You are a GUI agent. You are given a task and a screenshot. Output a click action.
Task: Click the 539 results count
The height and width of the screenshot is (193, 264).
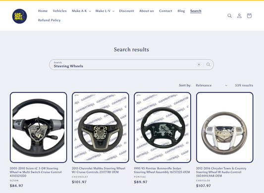click(x=244, y=86)
